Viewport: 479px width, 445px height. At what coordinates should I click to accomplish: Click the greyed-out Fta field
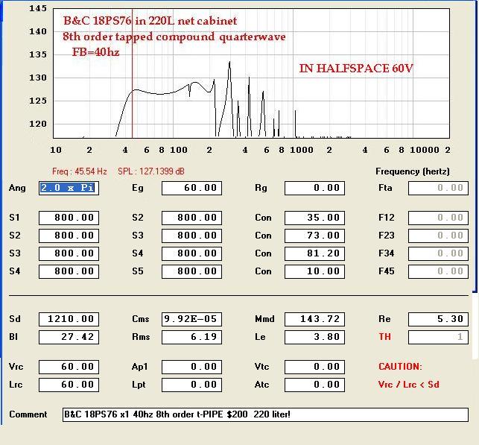[438, 188]
